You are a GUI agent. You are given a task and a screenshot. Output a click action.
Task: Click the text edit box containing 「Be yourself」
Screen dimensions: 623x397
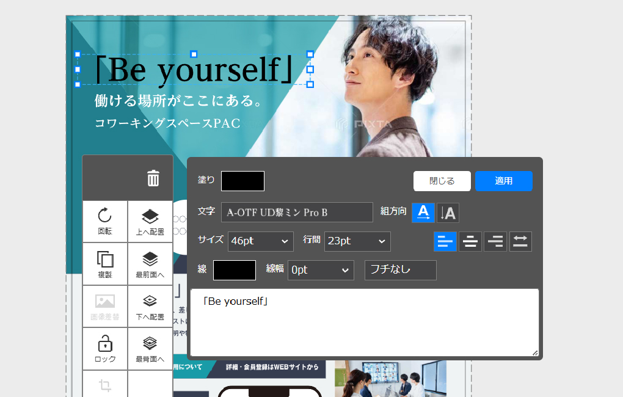tap(365, 322)
